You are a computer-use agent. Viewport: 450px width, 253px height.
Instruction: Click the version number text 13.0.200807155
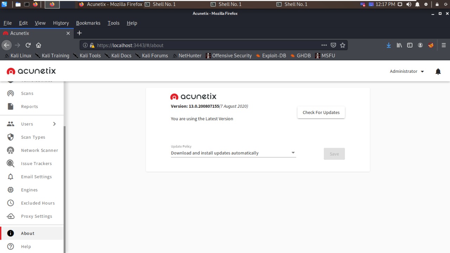tap(204, 106)
